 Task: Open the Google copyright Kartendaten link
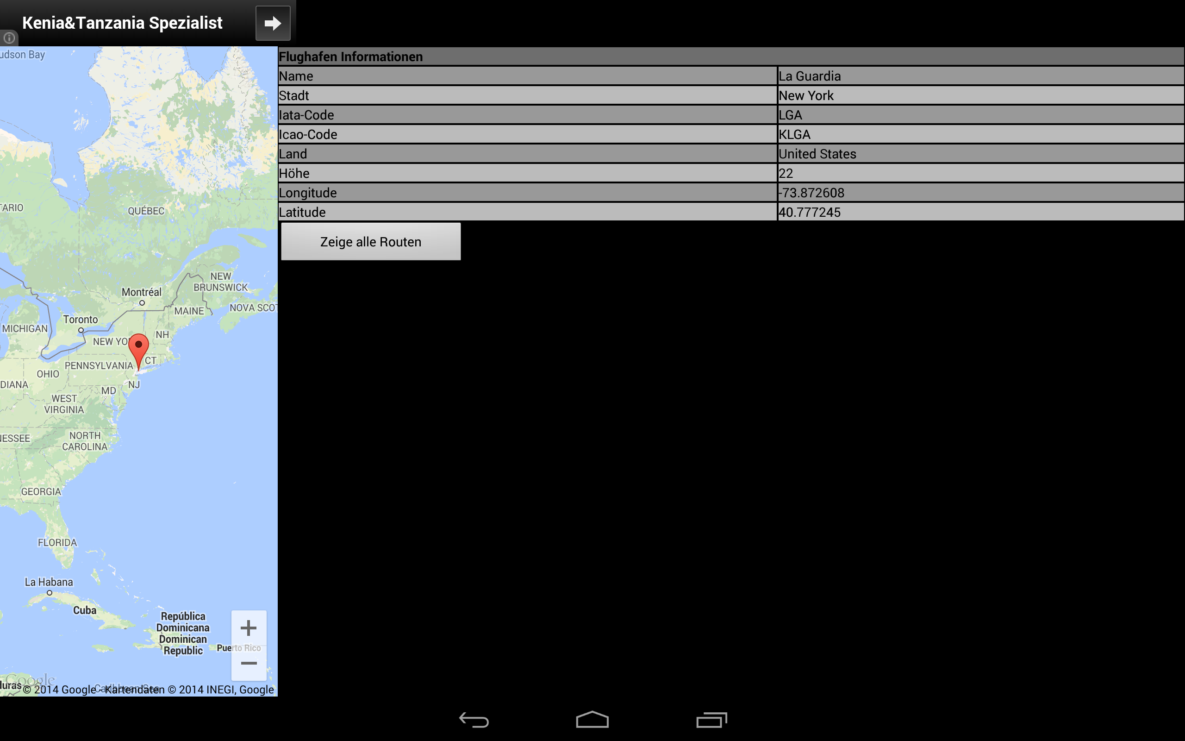tap(134, 690)
